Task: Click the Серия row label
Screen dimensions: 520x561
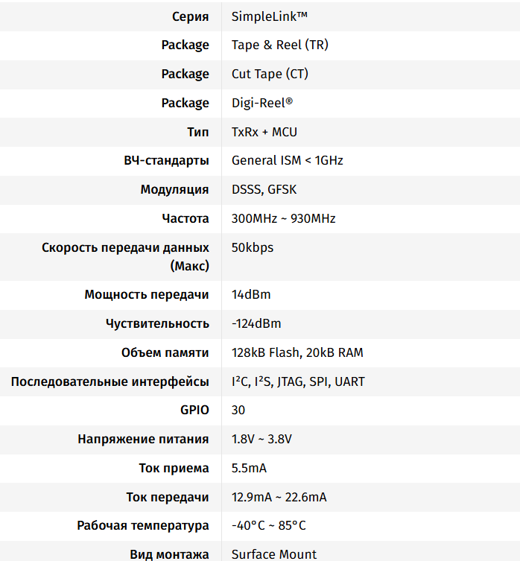Action: [190, 16]
